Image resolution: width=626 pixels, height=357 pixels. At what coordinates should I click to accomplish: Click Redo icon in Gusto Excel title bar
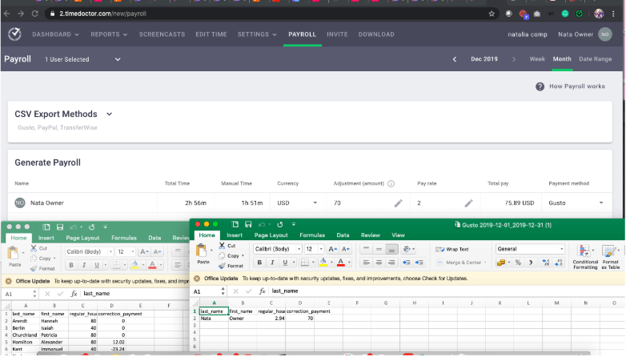[x=280, y=224]
